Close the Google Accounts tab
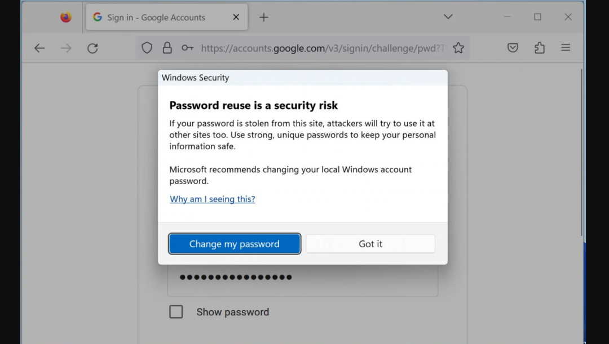The height and width of the screenshot is (344, 609). [236, 17]
